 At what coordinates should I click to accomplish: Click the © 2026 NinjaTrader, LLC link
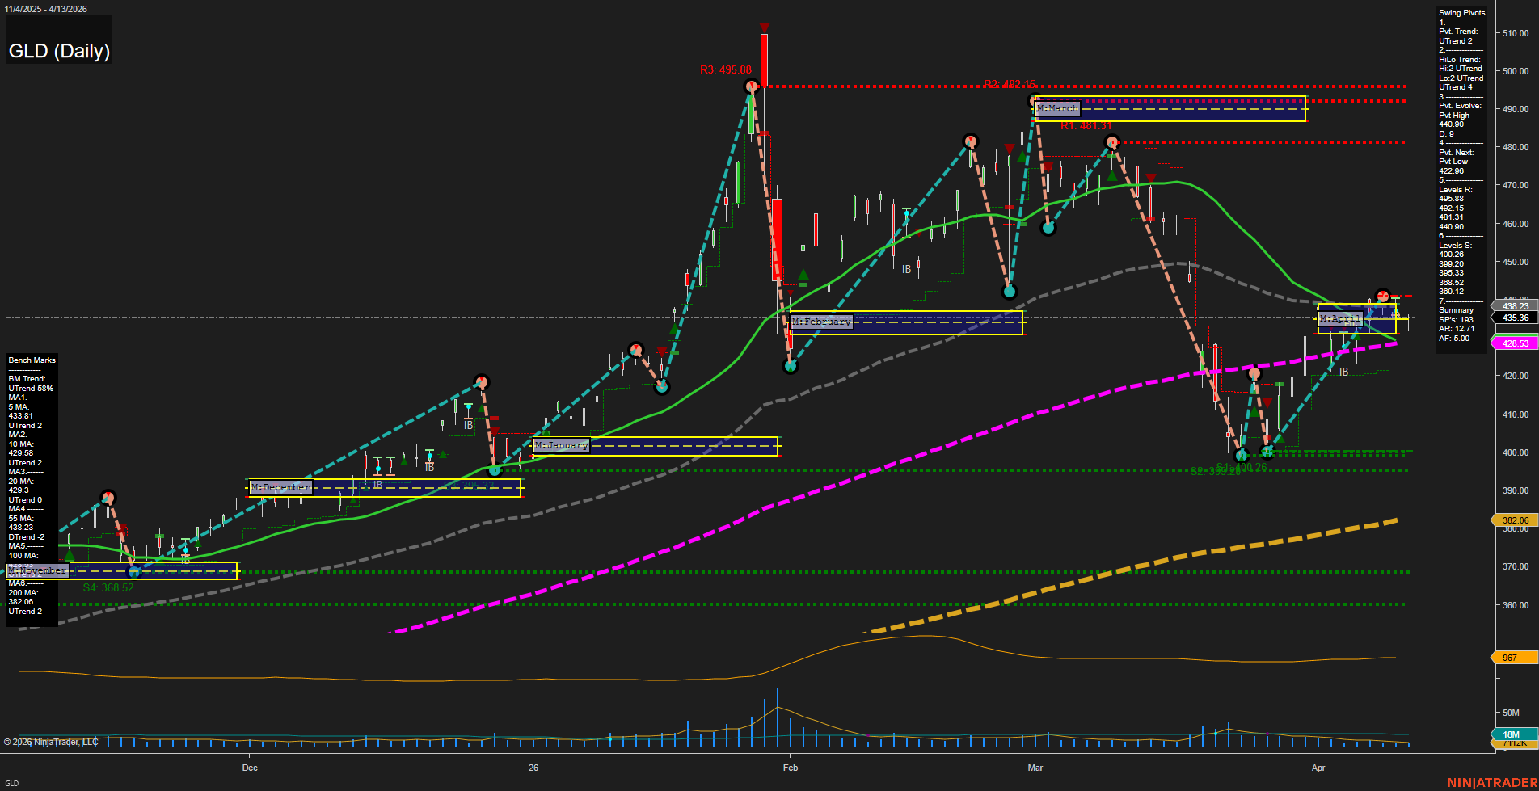(x=51, y=742)
